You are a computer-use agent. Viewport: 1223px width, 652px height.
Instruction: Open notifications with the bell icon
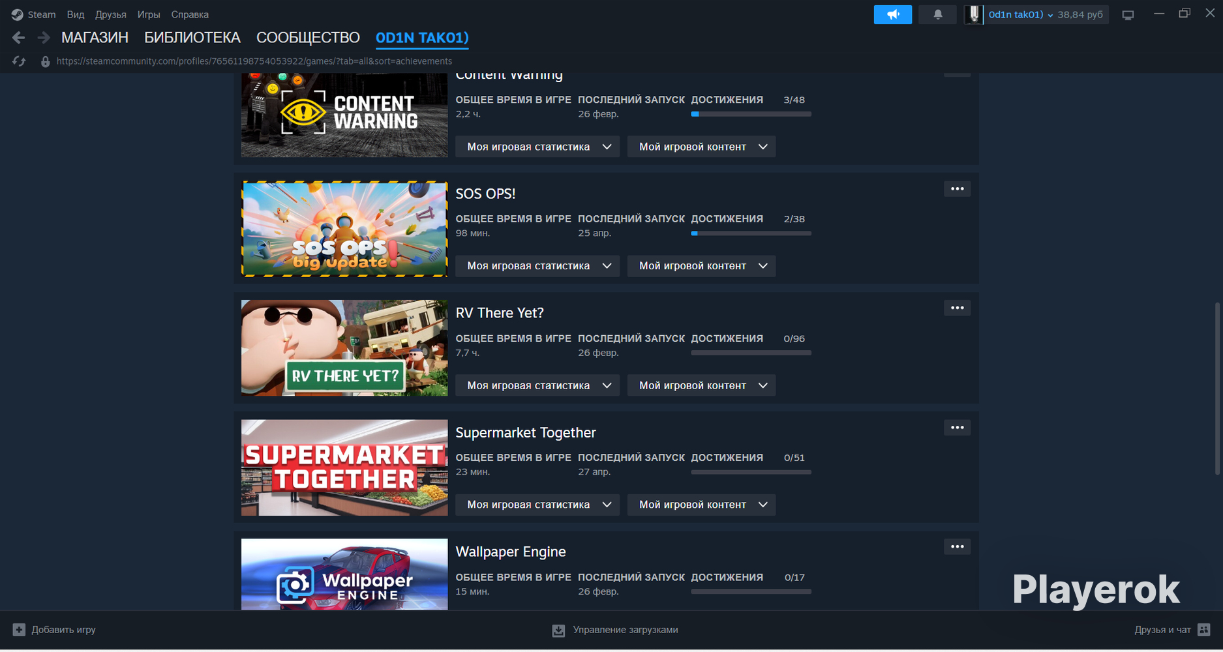point(937,14)
